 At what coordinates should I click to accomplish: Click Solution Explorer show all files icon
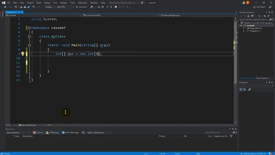pos(268,16)
